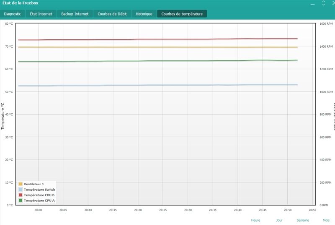Display the Semaine time range
Screen dimensions: 335x225
coord(303,220)
